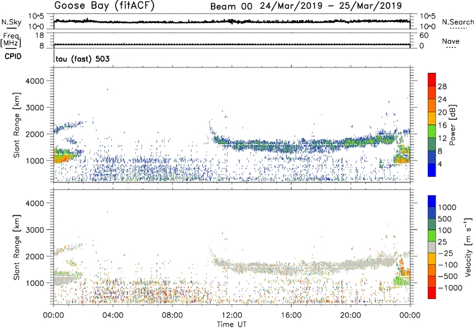474x328 pixels.
Task: Click the "Goose Bay (fitACF)" plot title
Action: tap(104, 5)
